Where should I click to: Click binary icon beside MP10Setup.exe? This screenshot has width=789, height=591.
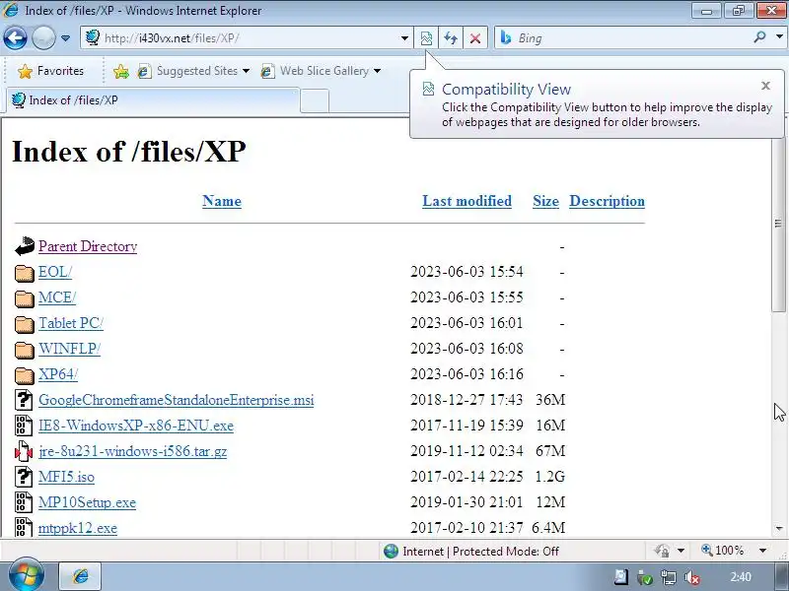pyautogui.click(x=24, y=502)
